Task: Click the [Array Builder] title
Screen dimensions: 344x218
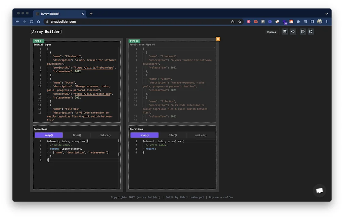Action: (46, 32)
